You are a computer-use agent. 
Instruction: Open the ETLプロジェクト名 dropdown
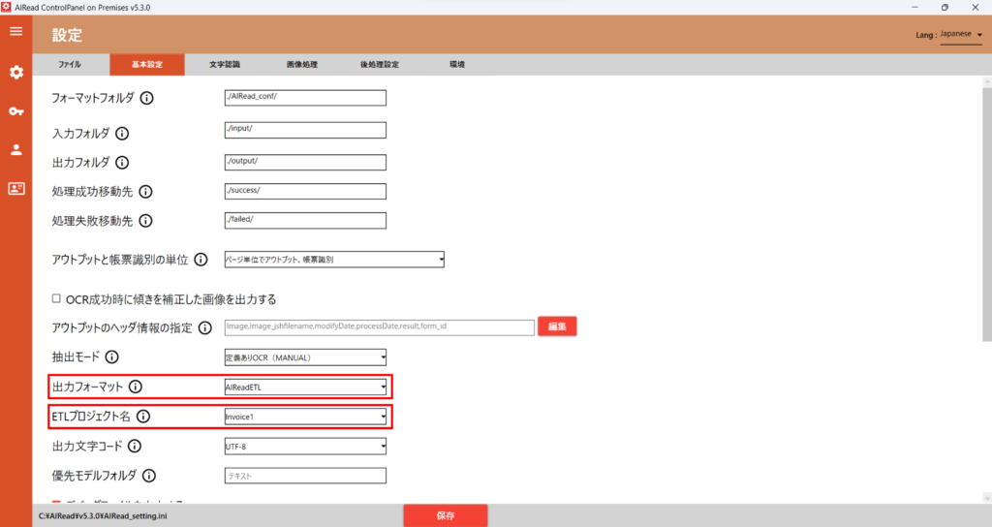coord(305,417)
